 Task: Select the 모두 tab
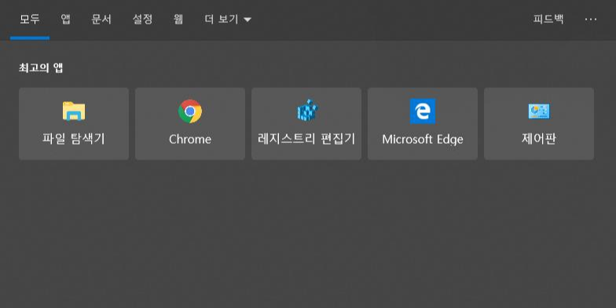click(x=30, y=19)
